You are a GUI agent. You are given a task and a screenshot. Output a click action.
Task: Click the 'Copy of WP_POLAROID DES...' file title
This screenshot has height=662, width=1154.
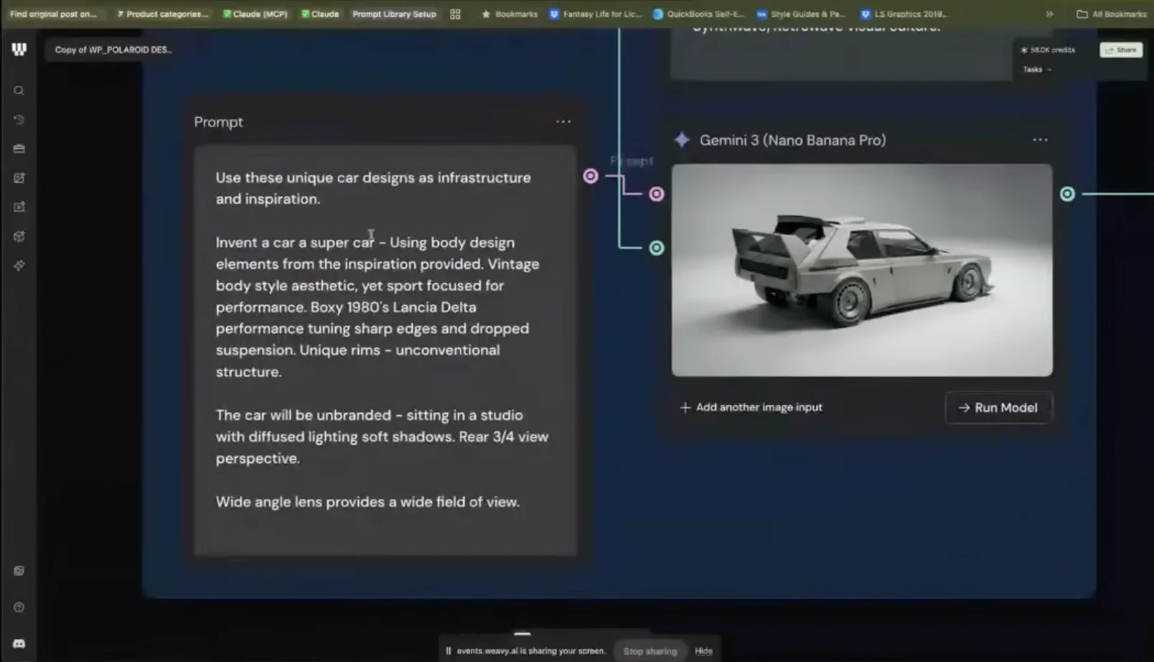[113, 50]
